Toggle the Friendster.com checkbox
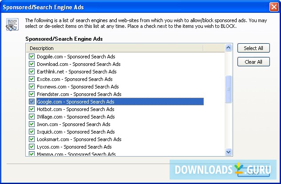 click(x=32, y=94)
